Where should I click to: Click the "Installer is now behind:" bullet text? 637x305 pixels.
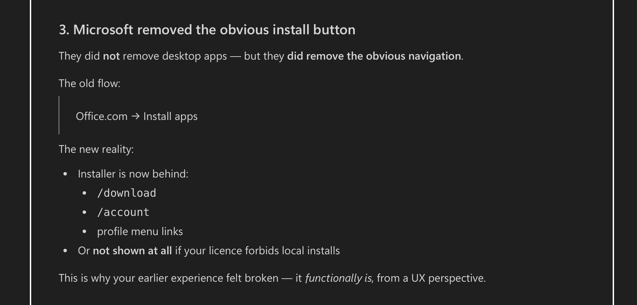(133, 174)
